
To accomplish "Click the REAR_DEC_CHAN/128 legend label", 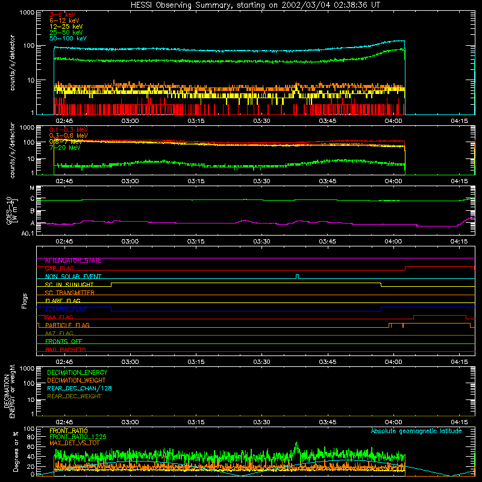I will click(x=80, y=388).
